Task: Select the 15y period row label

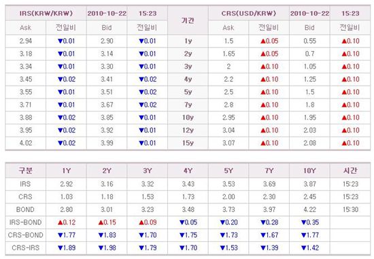Action: click(188, 143)
